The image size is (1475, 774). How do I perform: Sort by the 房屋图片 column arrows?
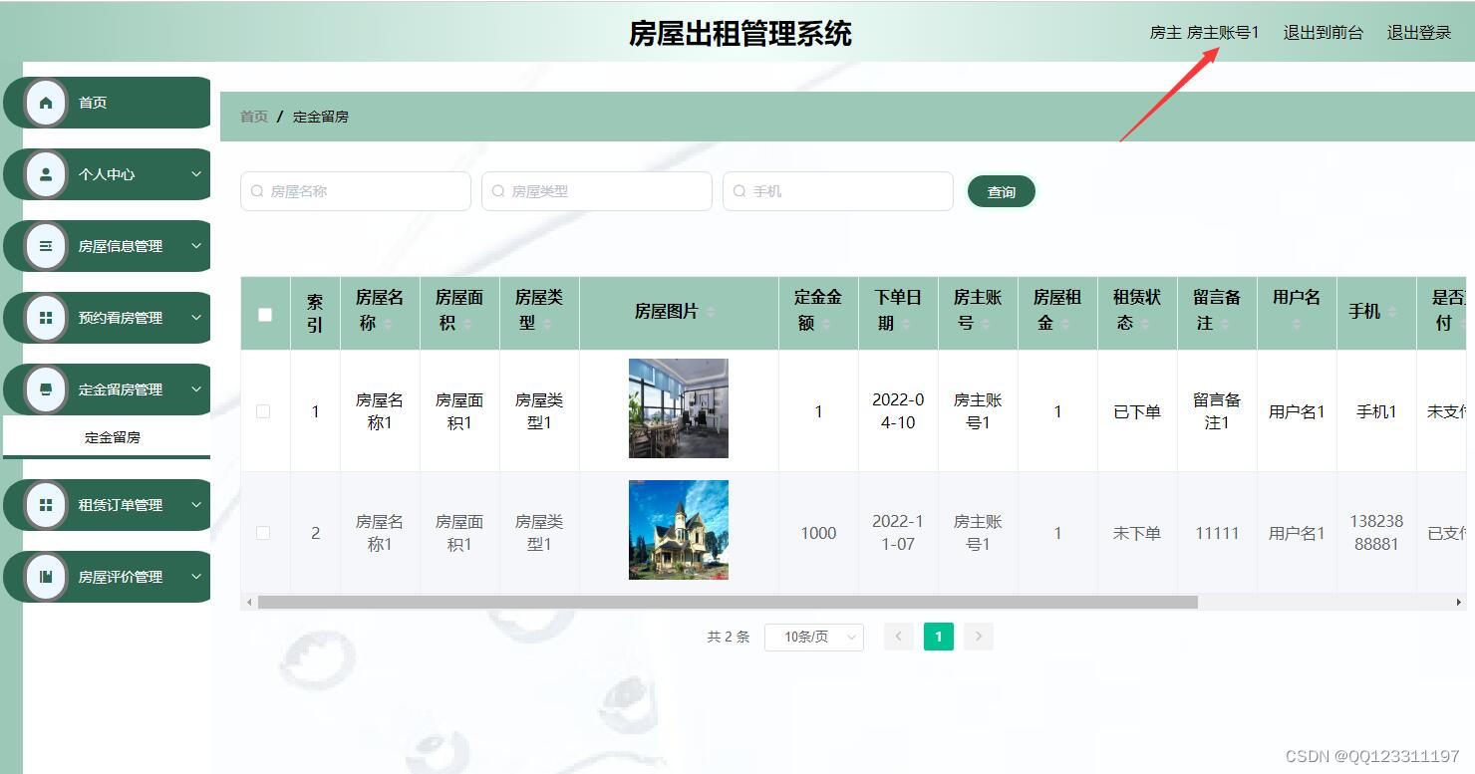(711, 312)
